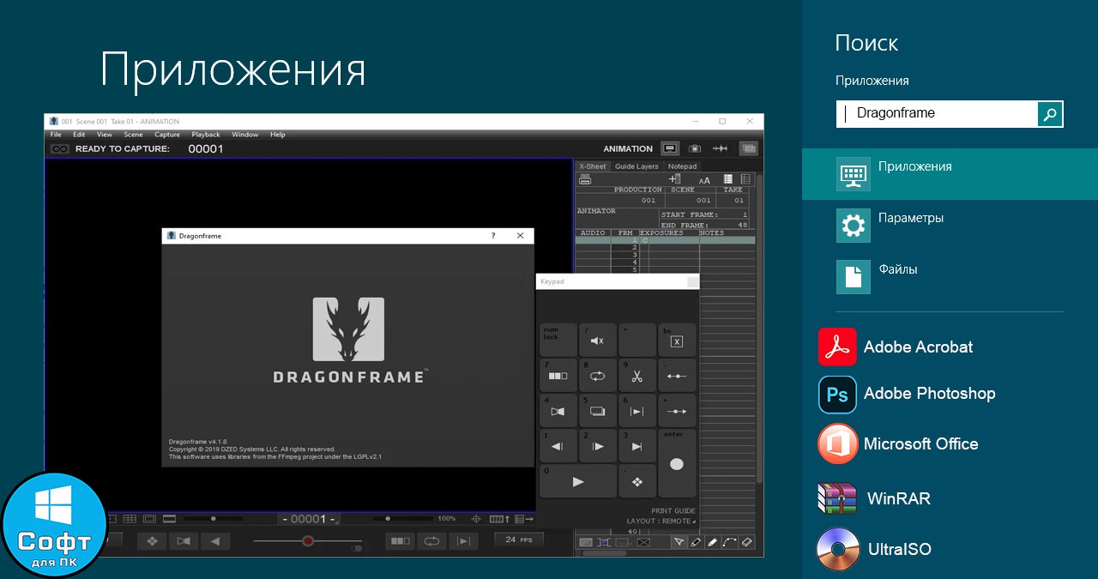Open the Capture menu

point(167,135)
